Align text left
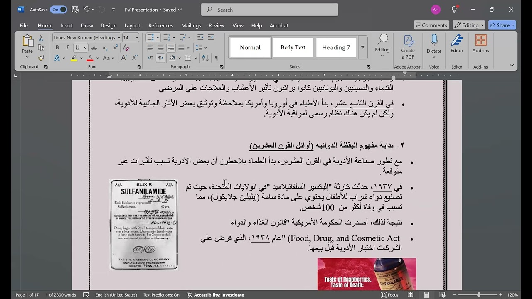The width and height of the screenshot is (532, 299). (150, 48)
